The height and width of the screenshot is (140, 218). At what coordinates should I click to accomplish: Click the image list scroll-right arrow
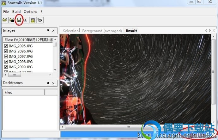coord(50,75)
